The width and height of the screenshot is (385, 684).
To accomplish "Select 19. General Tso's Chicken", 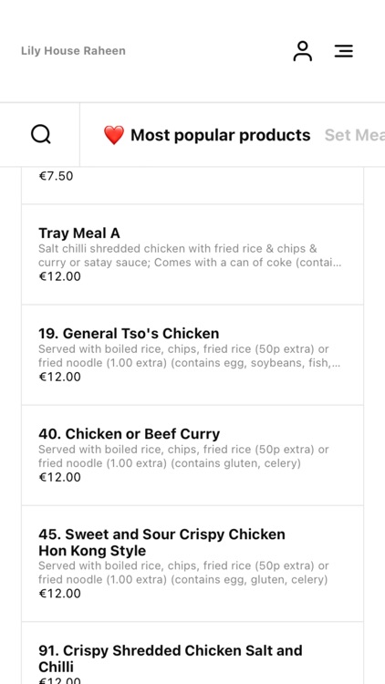I will pos(192,355).
